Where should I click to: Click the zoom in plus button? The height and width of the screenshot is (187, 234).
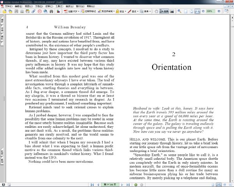tap(219, 11)
